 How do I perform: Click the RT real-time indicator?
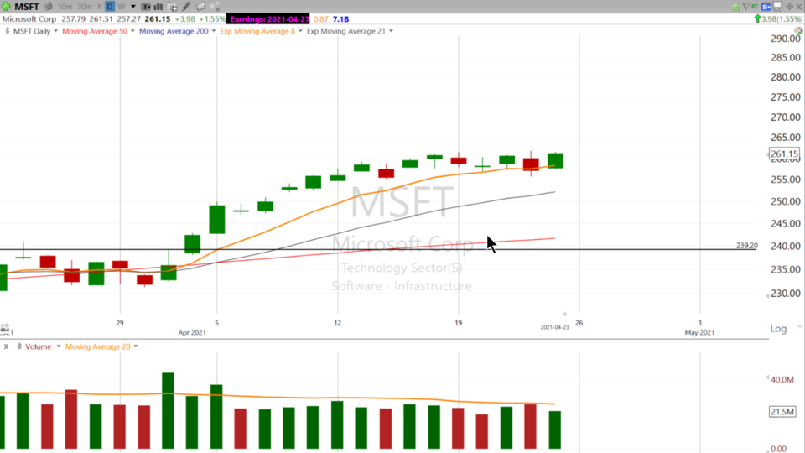click(754, 7)
